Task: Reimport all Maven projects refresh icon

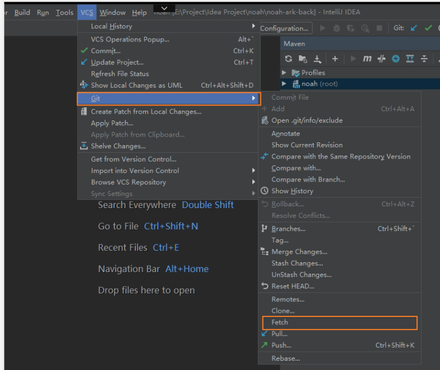Action: pos(289,59)
